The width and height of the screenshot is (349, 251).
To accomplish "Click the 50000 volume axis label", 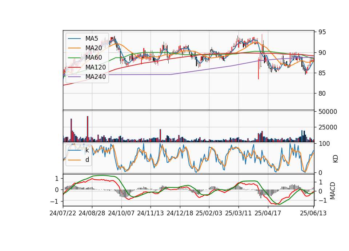I will coord(328,112).
